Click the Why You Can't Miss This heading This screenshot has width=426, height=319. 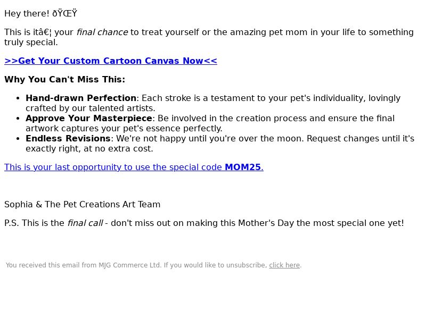click(x=64, y=79)
